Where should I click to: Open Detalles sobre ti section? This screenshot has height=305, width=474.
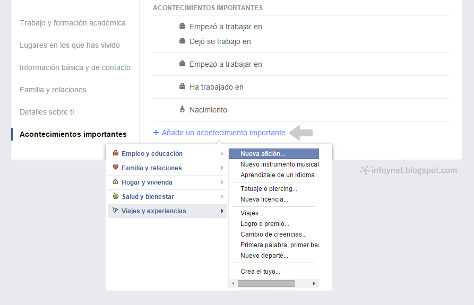(x=47, y=112)
